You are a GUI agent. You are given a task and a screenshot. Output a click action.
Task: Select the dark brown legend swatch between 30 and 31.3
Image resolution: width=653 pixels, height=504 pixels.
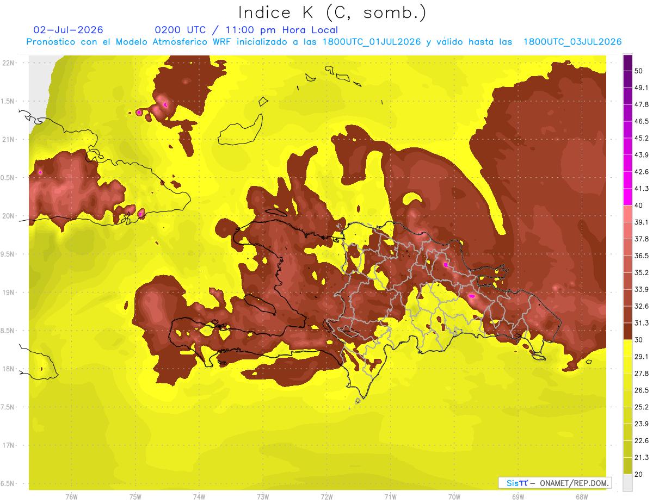point(627,332)
